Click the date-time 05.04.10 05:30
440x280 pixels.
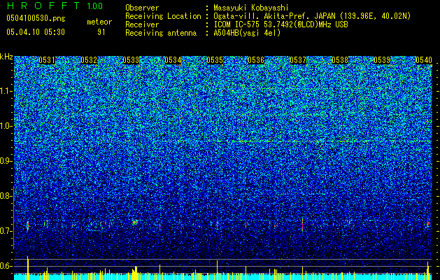click(x=36, y=32)
